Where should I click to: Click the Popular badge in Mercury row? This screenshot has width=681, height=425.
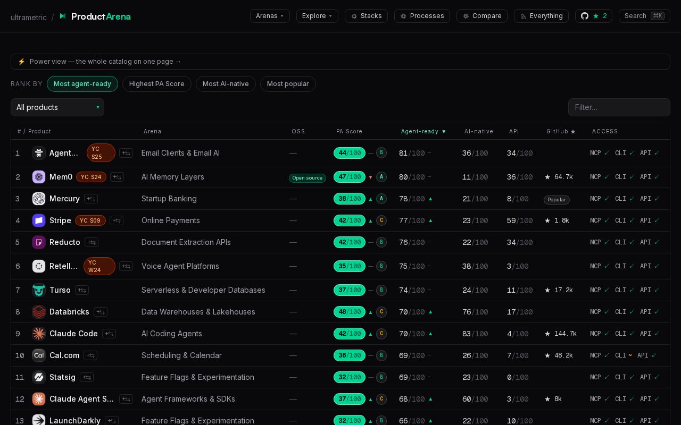tap(557, 200)
